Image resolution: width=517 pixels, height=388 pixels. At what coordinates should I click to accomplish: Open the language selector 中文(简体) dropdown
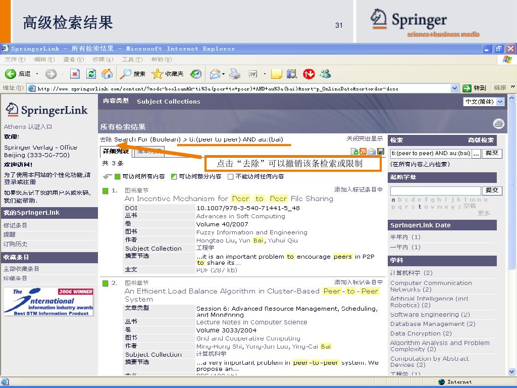(x=484, y=102)
